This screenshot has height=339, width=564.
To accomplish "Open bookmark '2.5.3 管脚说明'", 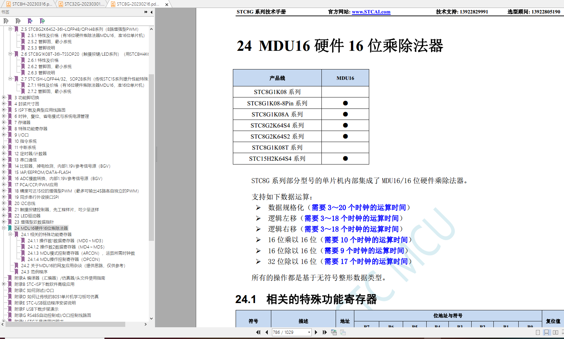I will [x=41, y=48].
